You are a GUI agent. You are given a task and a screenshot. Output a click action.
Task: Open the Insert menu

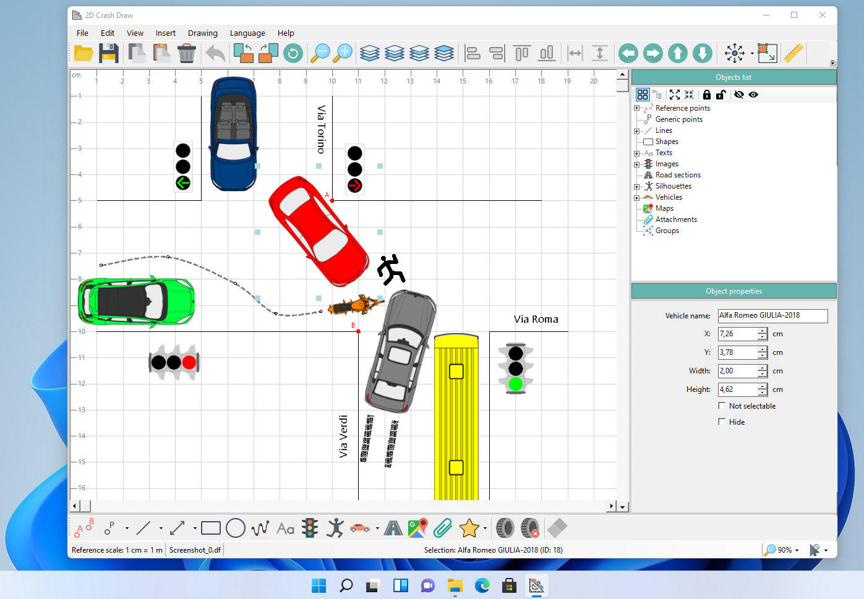point(165,33)
